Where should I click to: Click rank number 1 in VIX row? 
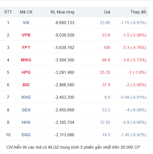[8, 23]
